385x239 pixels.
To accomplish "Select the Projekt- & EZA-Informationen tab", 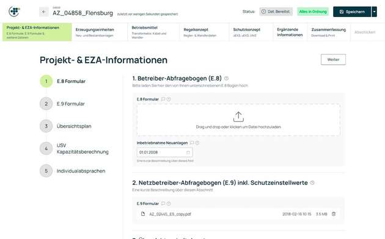I will click(x=37, y=32).
